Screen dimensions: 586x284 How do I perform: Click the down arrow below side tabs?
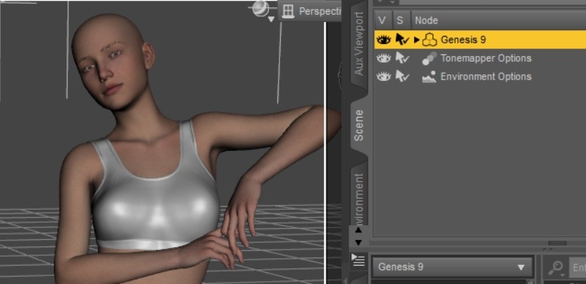point(358,243)
